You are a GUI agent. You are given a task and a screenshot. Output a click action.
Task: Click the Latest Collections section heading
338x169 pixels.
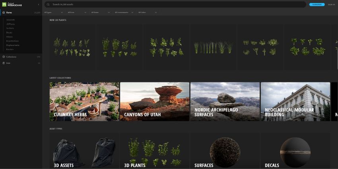point(60,78)
